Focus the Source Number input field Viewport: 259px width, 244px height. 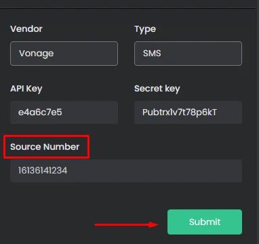coord(126,171)
